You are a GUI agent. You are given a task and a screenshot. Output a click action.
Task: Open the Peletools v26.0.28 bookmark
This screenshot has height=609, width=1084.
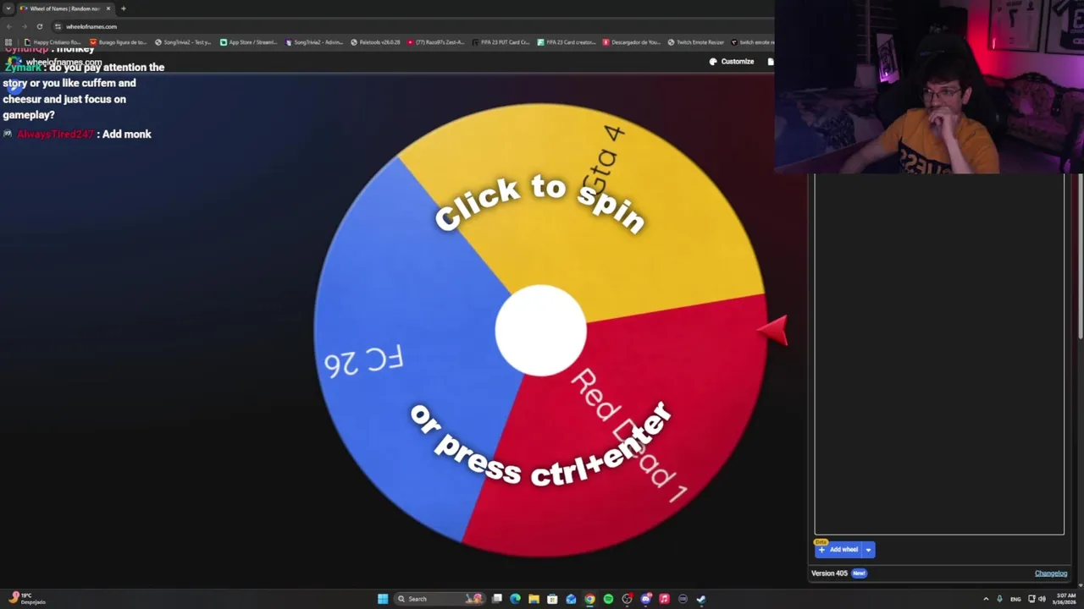(375, 42)
